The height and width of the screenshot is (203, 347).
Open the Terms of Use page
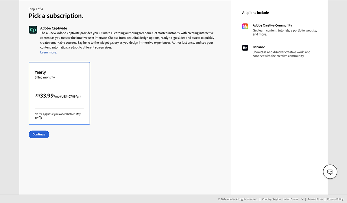[x=315, y=199]
